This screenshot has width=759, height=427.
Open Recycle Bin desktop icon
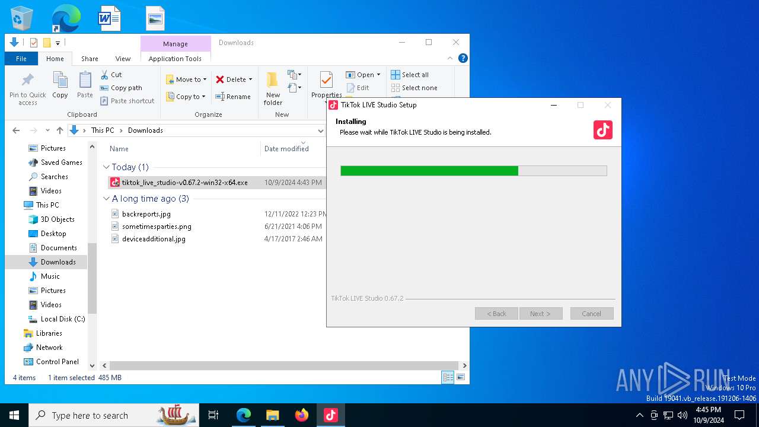tap(22, 18)
